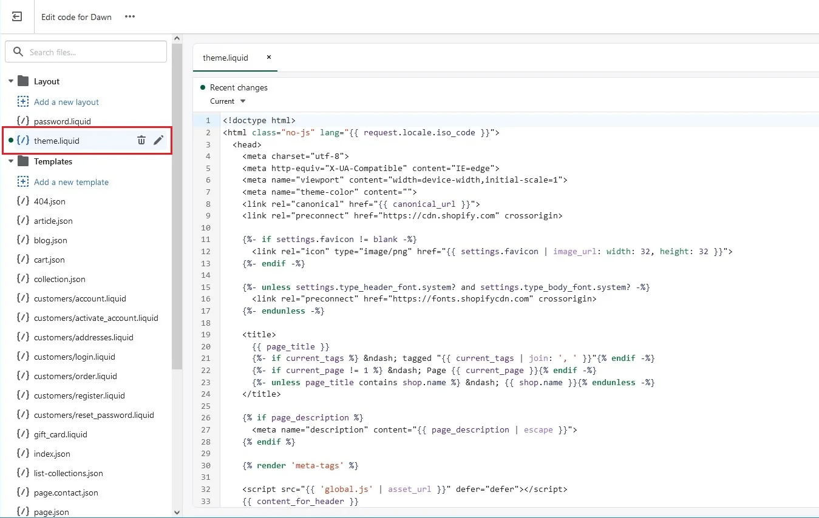The width and height of the screenshot is (819, 518).
Task: Close the theme.liquid tab
Action: (269, 58)
